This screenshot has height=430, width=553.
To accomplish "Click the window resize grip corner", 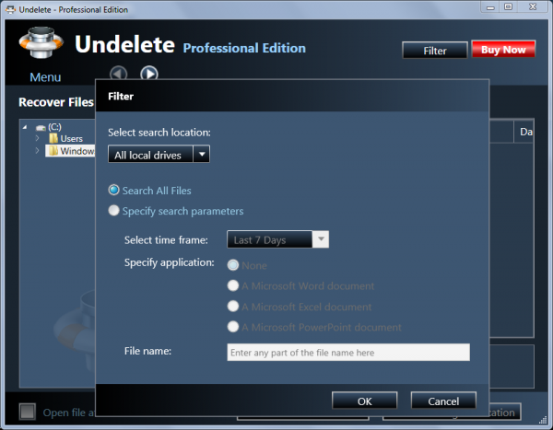I will click(x=543, y=420).
